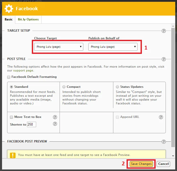
Task: Open help icon for Facebook Post Preview
Action: click(x=164, y=142)
